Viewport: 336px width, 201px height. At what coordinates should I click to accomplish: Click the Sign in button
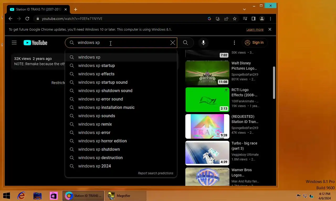coord(254,43)
